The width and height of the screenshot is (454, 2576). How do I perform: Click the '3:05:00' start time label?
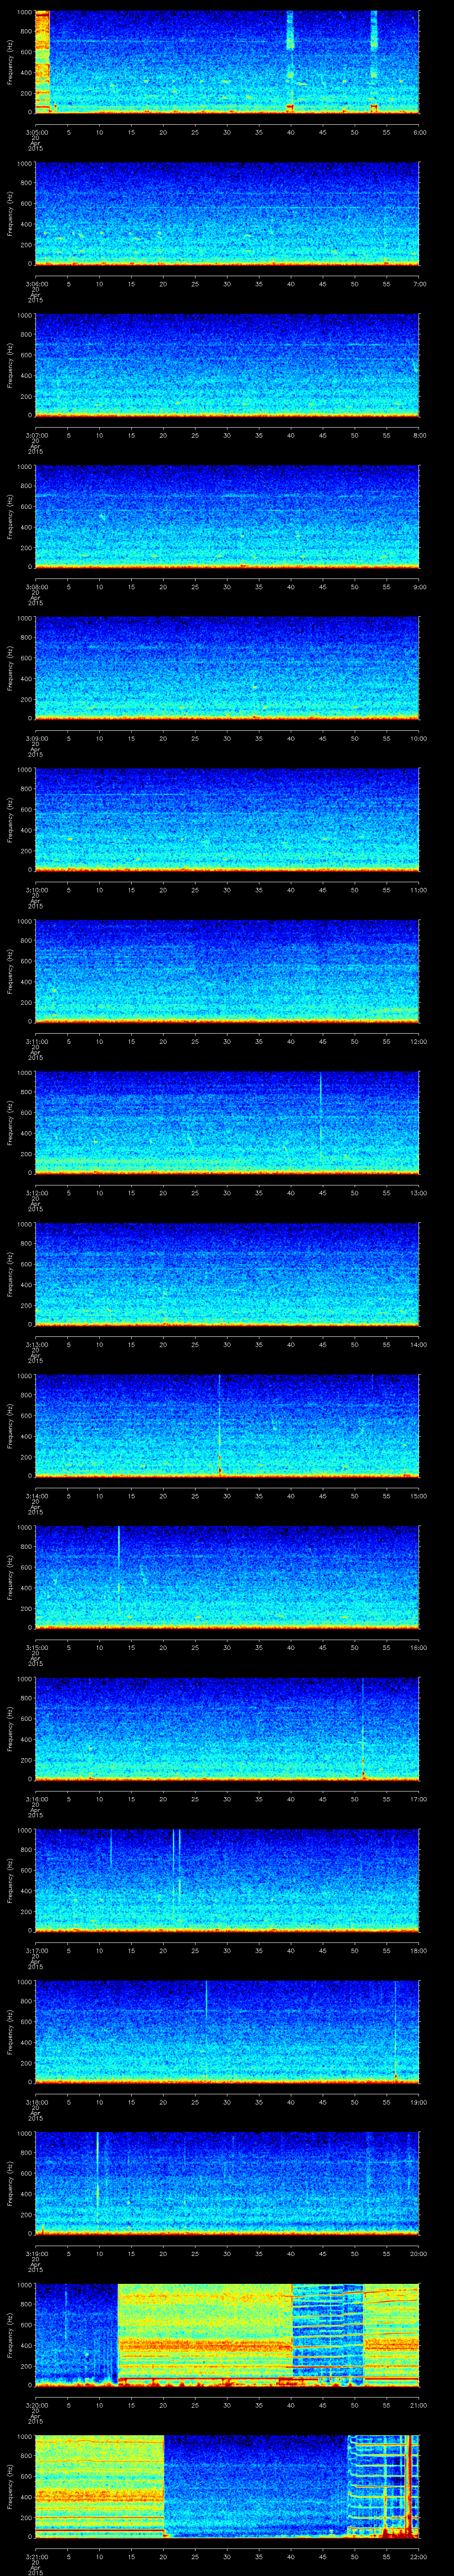(35, 132)
